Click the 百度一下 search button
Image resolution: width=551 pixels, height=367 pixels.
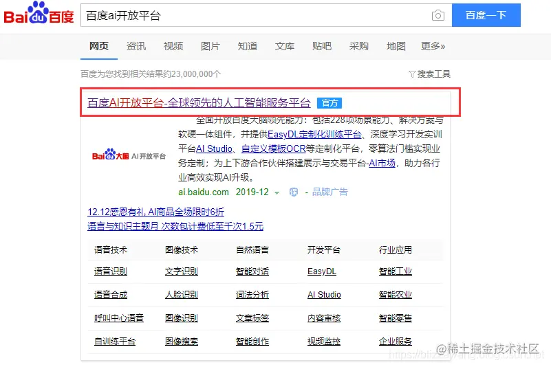pyautogui.click(x=486, y=15)
